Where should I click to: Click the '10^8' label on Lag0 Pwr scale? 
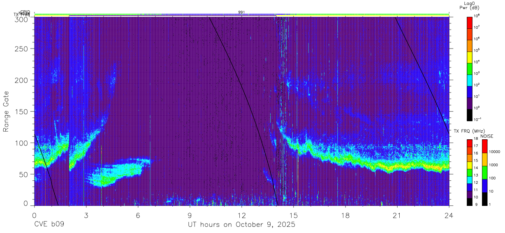tap(477, 16)
